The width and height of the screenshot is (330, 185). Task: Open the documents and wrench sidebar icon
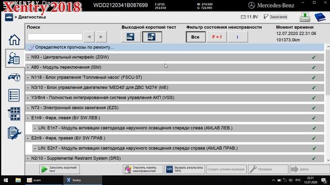point(14,133)
